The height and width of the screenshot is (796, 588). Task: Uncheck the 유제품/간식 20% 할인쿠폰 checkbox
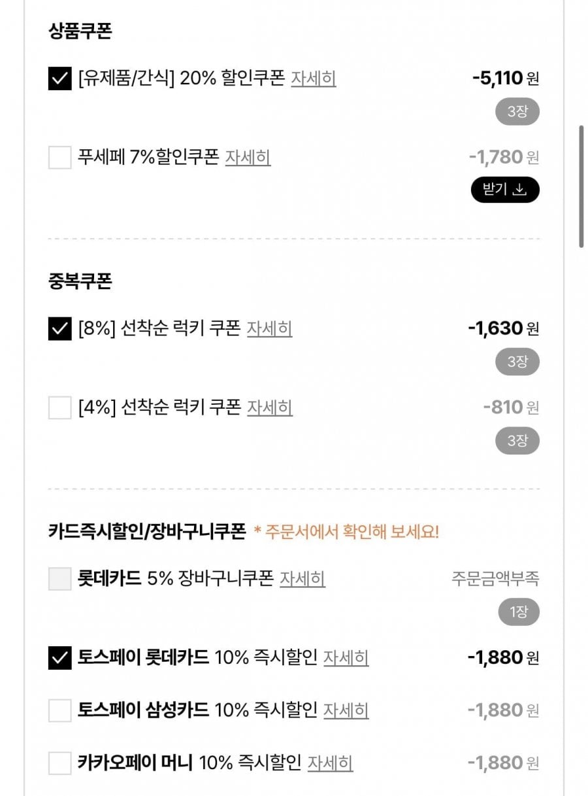point(59,79)
